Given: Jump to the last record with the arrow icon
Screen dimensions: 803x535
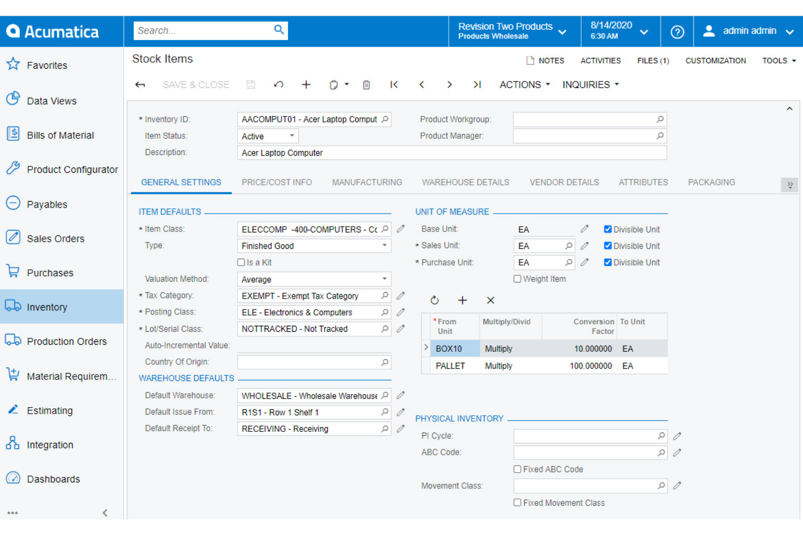Looking at the screenshot, I should (477, 85).
